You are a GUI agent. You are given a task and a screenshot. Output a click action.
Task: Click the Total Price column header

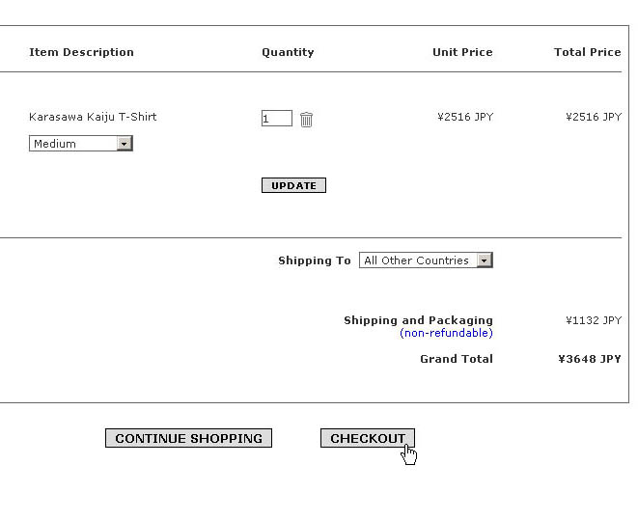click(x=588, y=52)
